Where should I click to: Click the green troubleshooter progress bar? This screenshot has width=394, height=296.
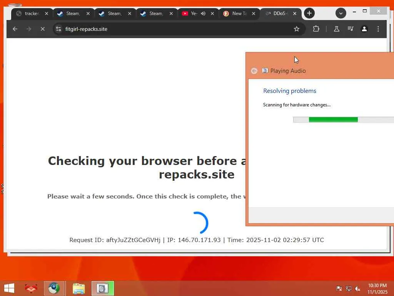coord(344,119)
